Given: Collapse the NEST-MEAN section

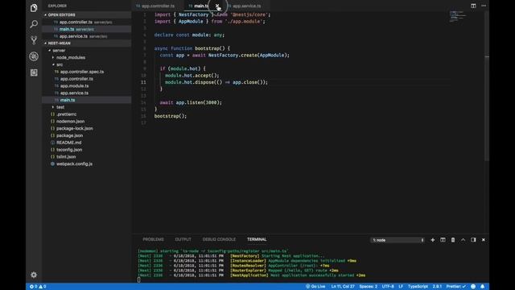Looking at the screenshot, I should pyautogui.click(x=87, y=43).
